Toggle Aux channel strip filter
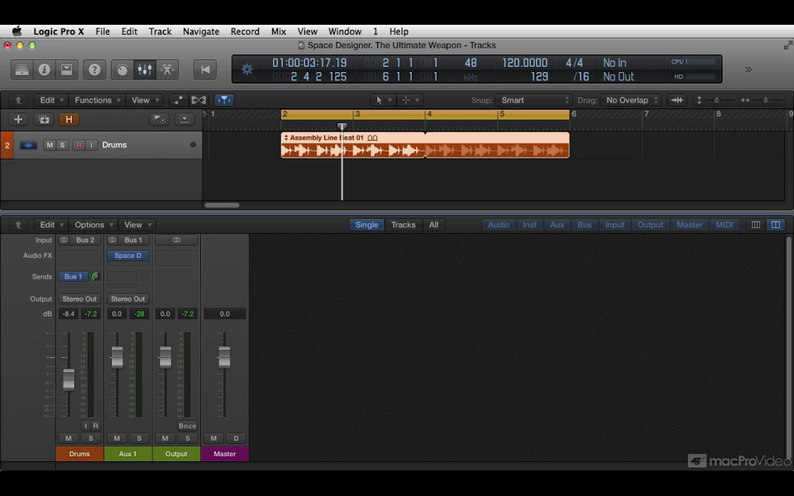 click(557, 224)
